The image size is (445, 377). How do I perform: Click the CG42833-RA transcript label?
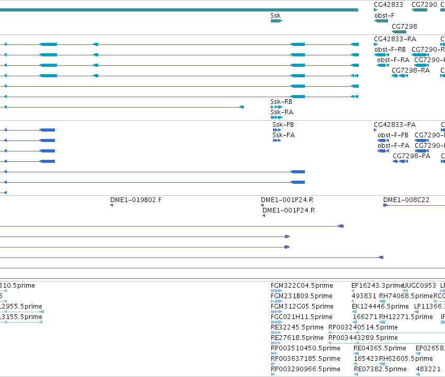click(x=395, y=39)
